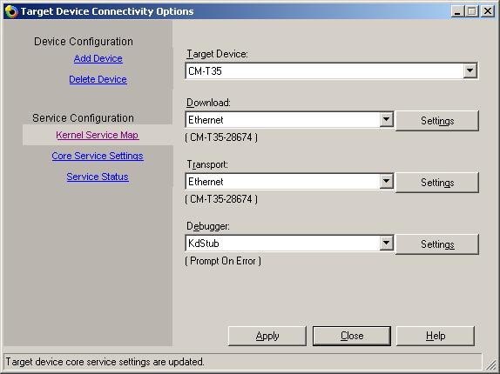Click the Close button at bottom
500x374 pixels.
point(352,336)
